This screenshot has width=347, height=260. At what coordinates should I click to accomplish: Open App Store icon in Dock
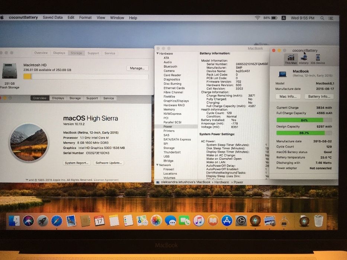coord(227,221)
